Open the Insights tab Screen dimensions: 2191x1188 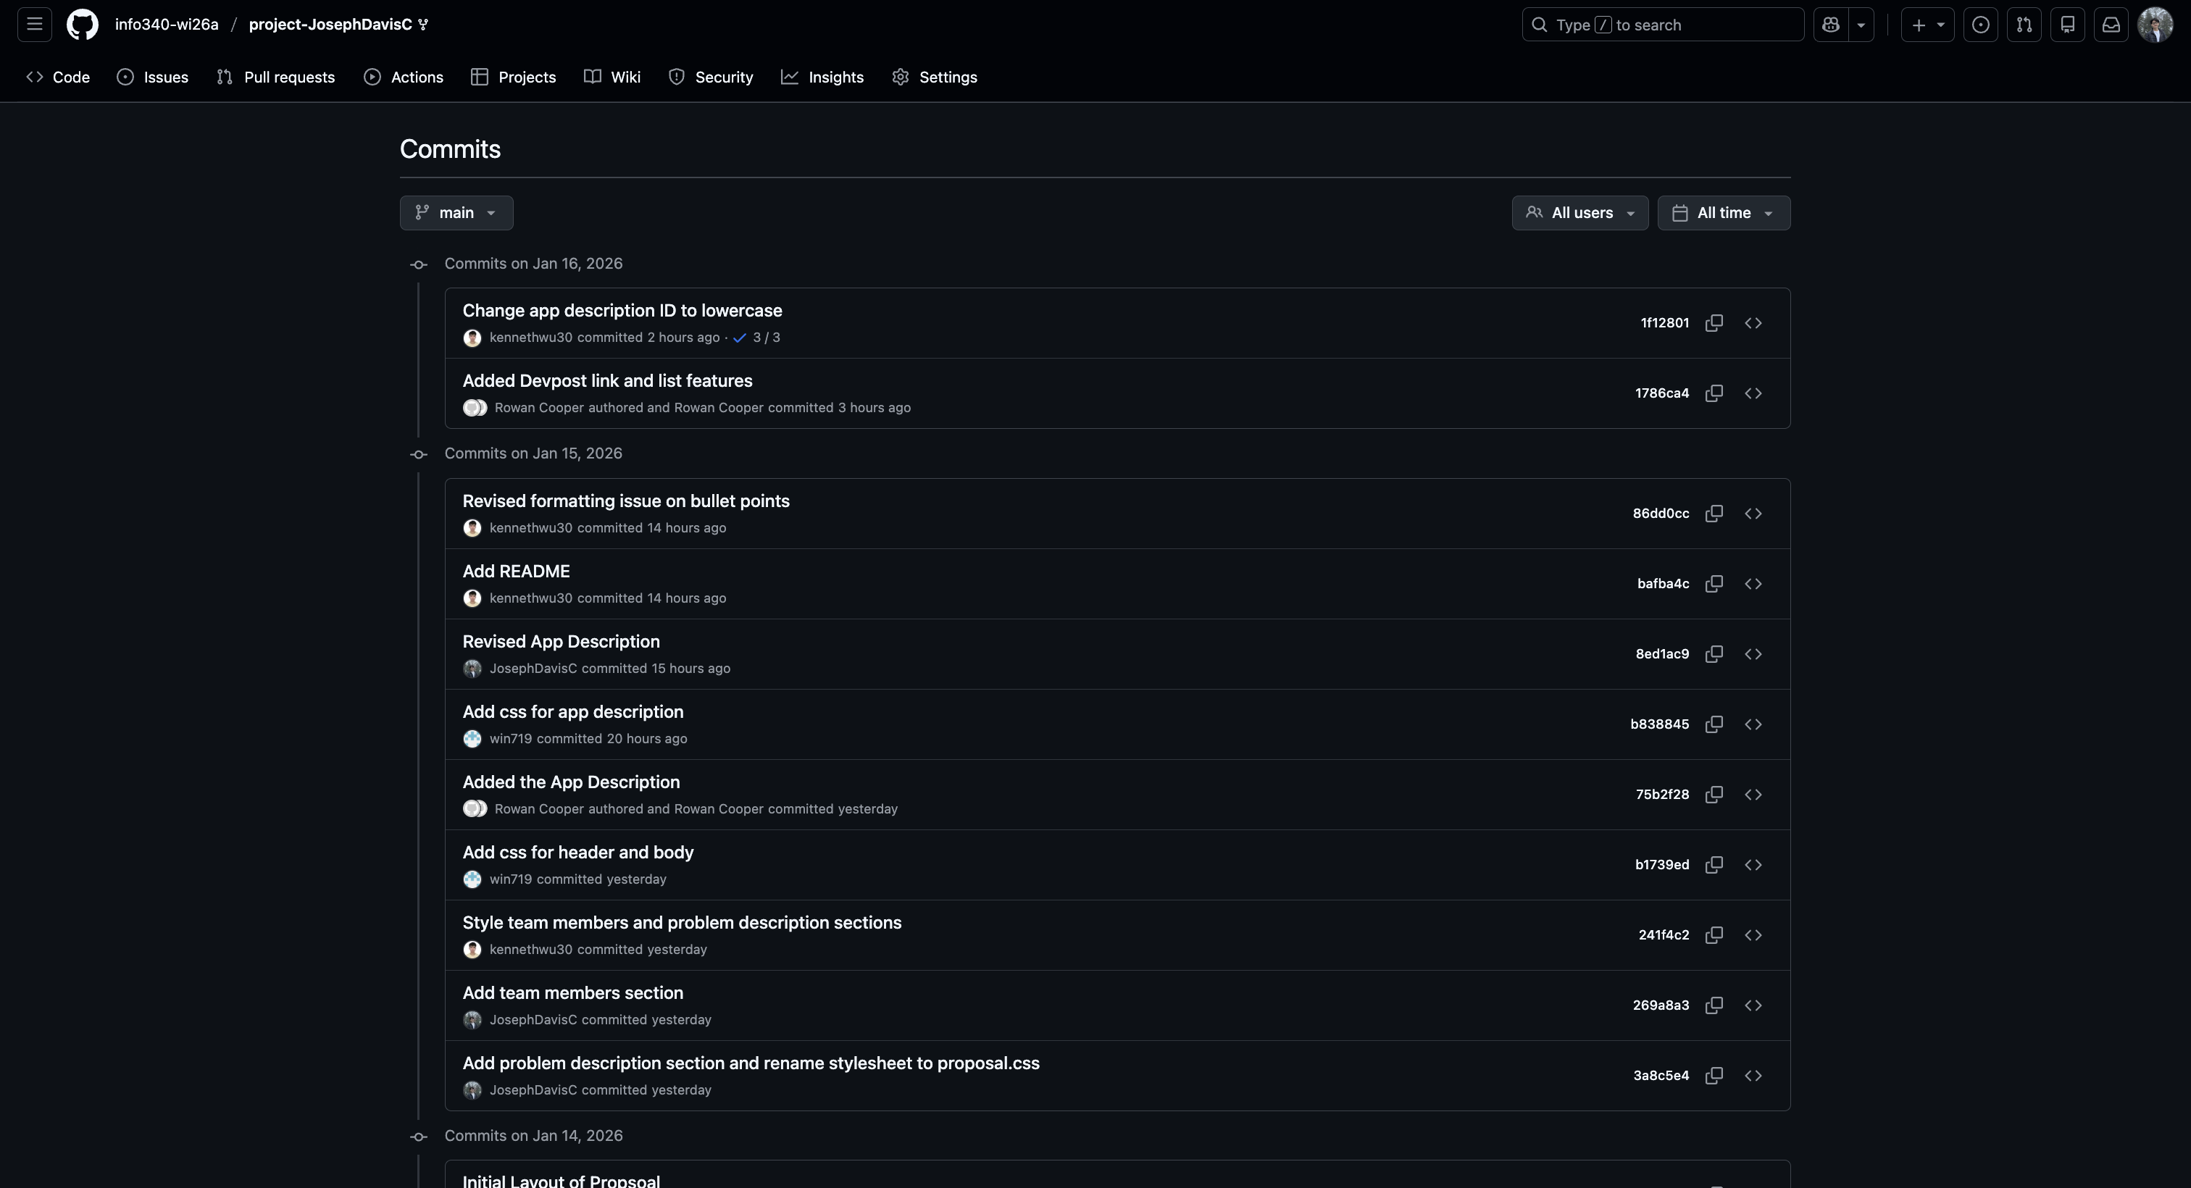click(822, 77)
